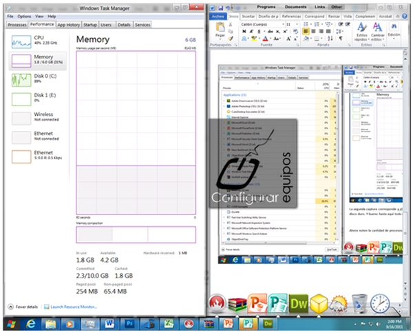Open the weather icon in the dock
The image size is (413, 333).
click(x=339, y=304)
